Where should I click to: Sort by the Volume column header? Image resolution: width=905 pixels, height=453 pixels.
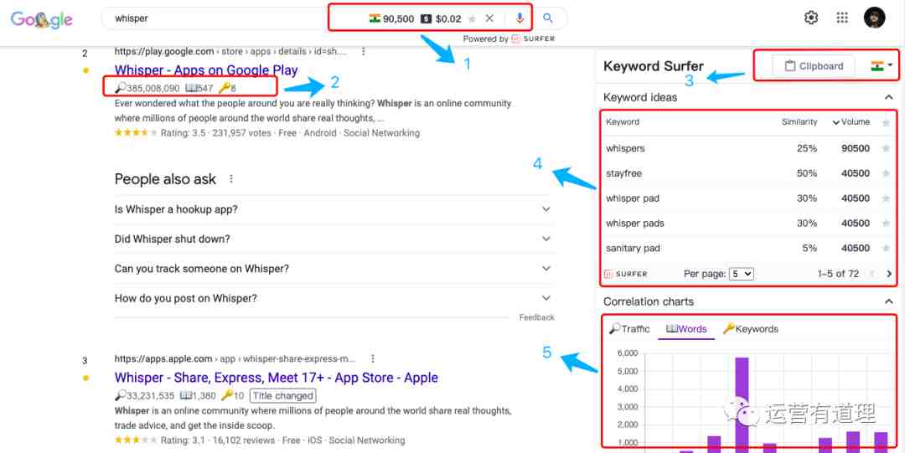point(851,121)
